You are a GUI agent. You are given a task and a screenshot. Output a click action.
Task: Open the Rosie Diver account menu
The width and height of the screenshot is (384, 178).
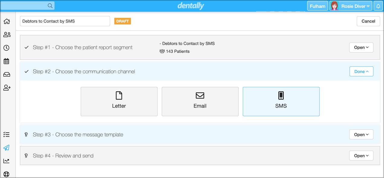(351, 6)
